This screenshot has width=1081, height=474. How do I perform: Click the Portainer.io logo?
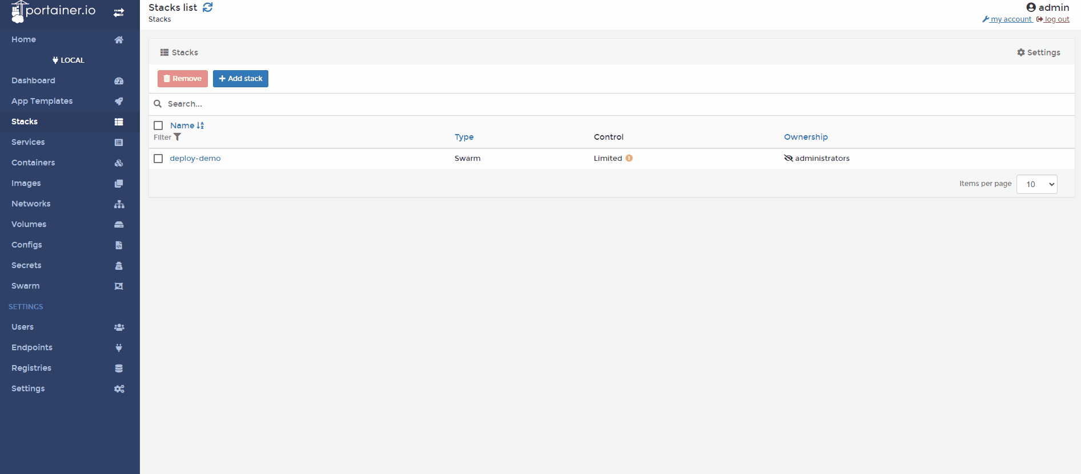pos(54,11)
